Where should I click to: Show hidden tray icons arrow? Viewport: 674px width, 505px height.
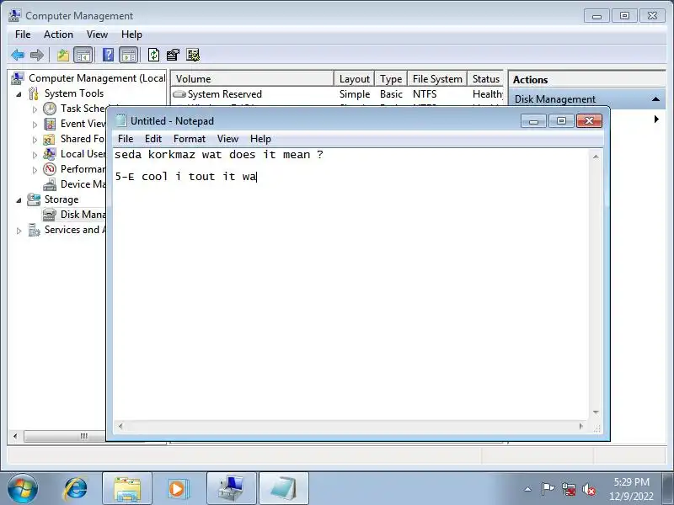tap(528, 489)
